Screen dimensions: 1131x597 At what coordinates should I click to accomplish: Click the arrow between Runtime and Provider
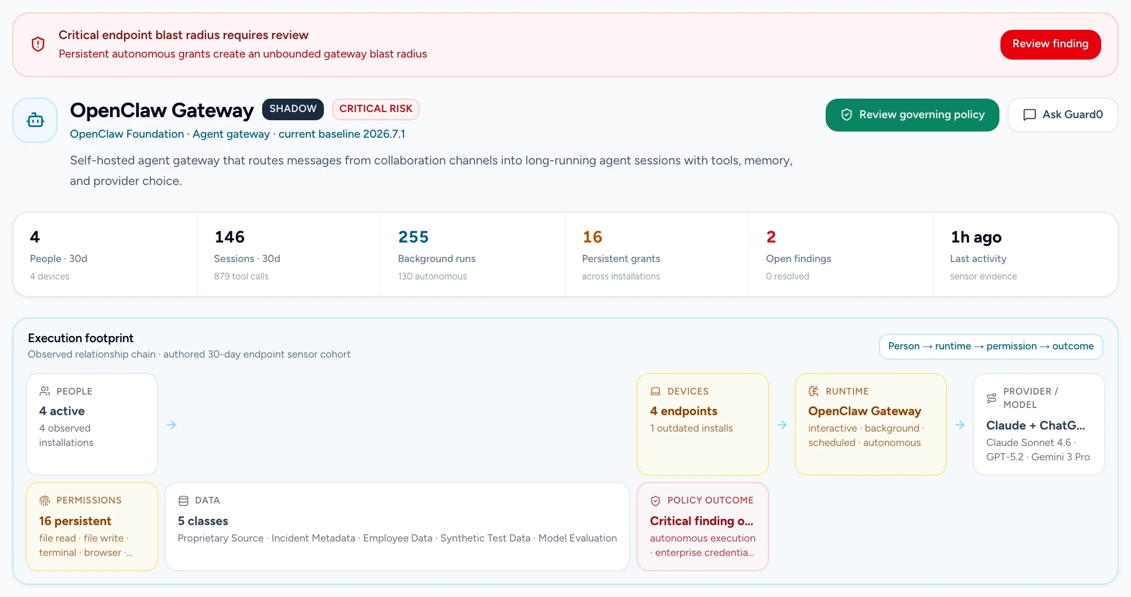tap(960, 425)
